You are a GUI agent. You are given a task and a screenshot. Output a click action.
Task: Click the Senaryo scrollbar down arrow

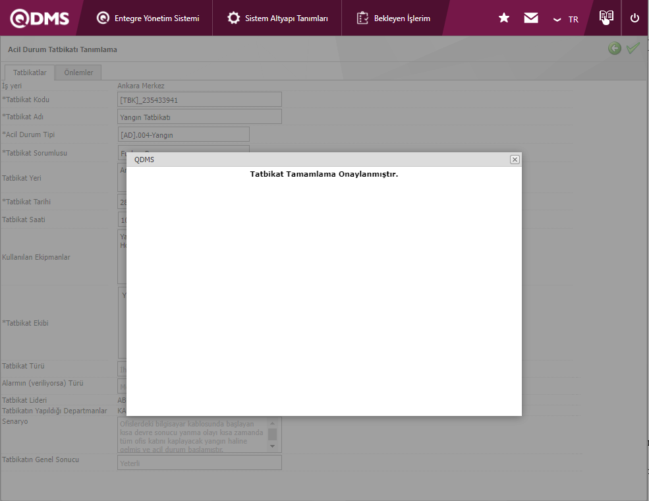[272, 446]
